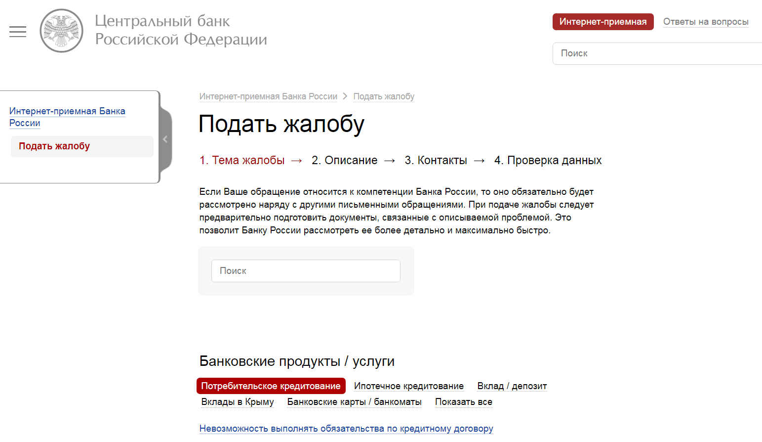Select Потребительское кредитование category
This screenshot has height=442, width=762.
(x=271, y=386)
